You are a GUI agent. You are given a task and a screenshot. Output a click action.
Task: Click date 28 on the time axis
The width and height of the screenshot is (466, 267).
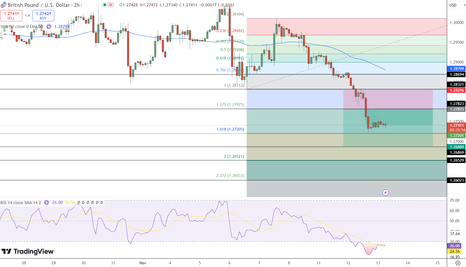pos(24,263)
